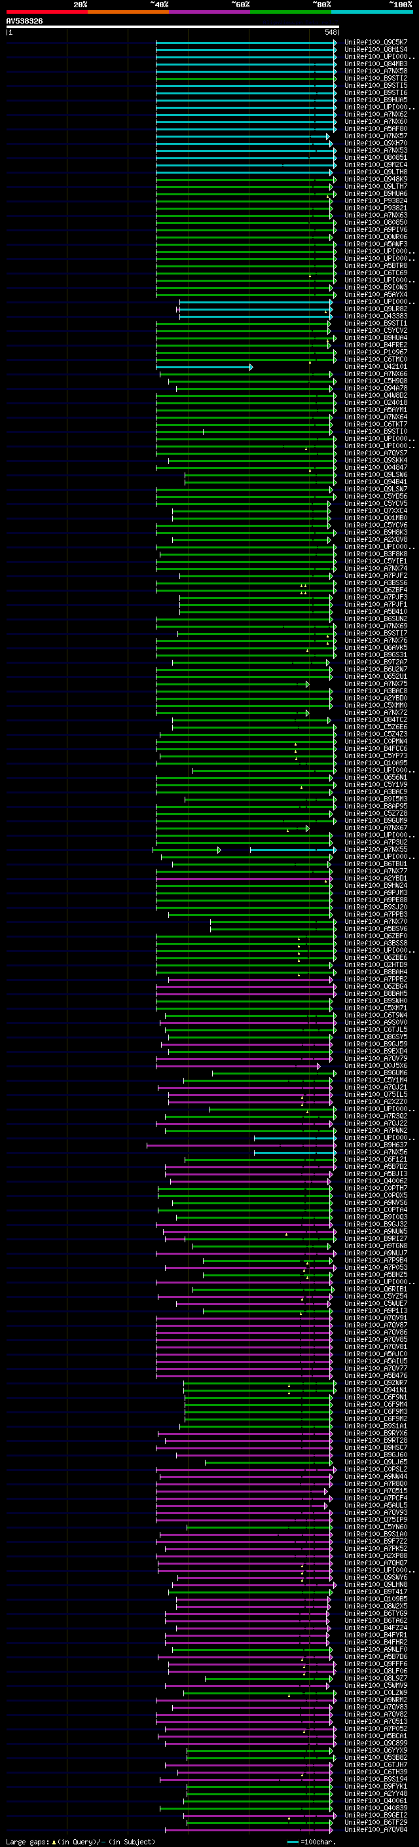Open hit UniRef100_Q9XH70
This screenshot has height=1847, width=419.
376,143
